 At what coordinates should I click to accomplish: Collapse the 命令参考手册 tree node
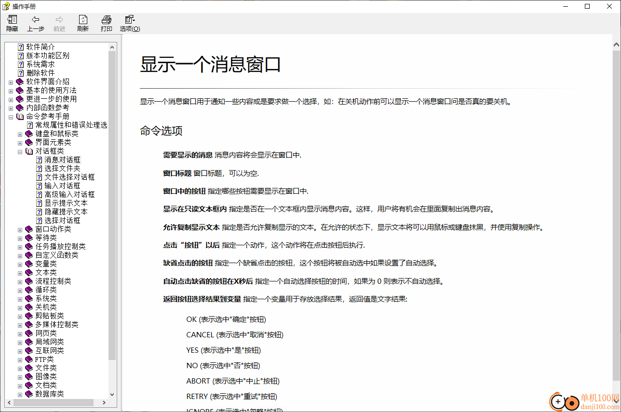click(x=11, y=117)
